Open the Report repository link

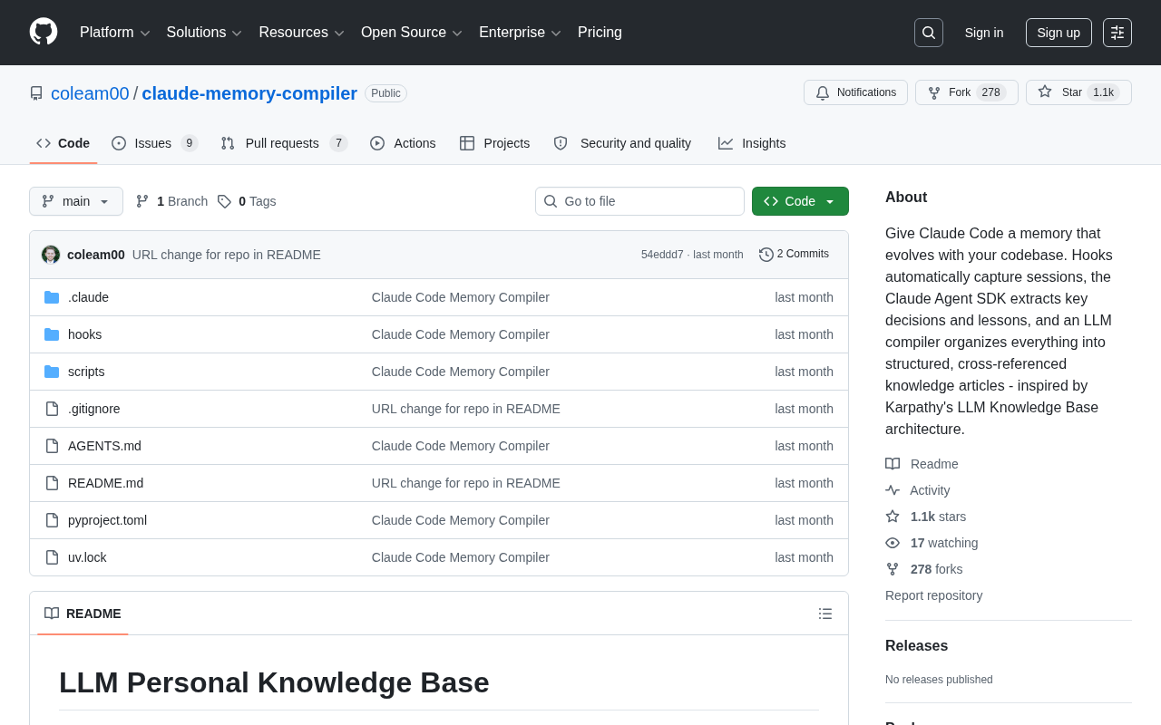tap(933, 595)
